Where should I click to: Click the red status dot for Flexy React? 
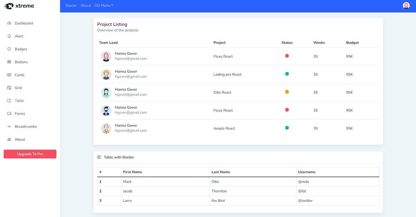[x=287, y=55]
